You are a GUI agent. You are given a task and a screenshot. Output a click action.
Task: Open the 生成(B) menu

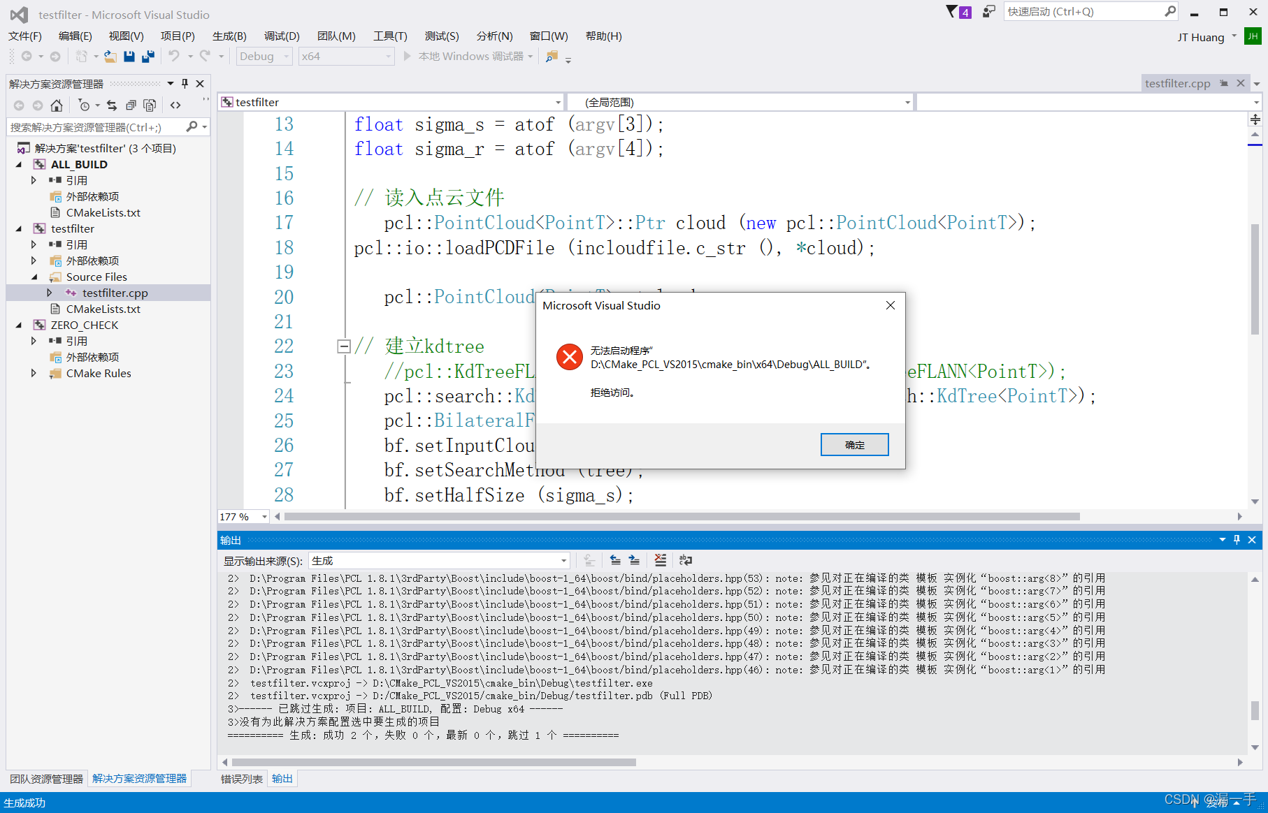pos(229,36)
